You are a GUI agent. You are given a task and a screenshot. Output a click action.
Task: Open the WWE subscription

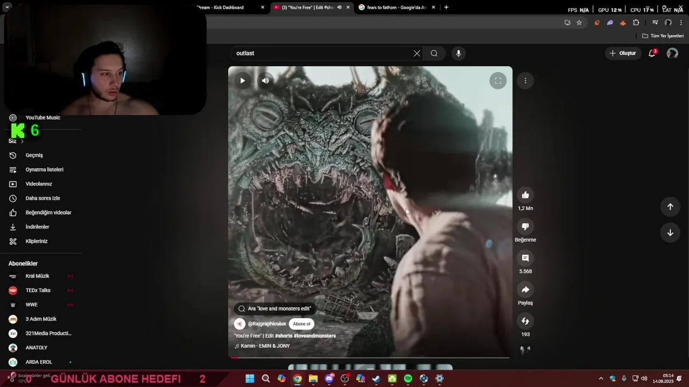point(31,305)
